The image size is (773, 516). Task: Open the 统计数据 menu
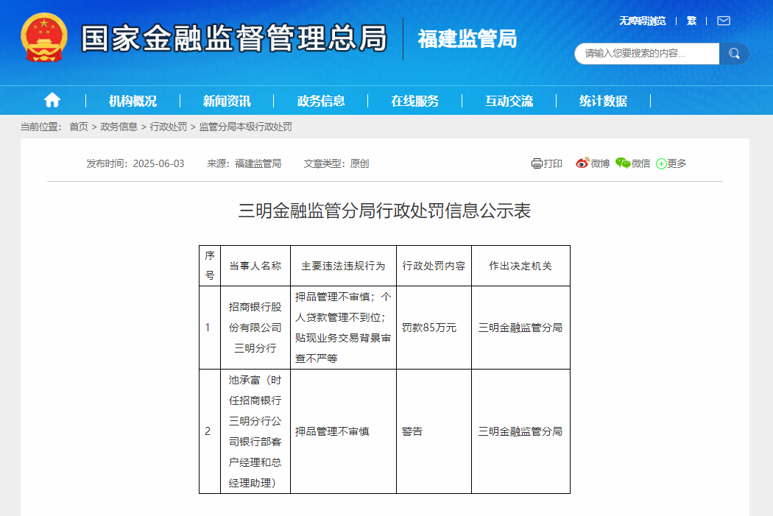click(x=604, y=101)
